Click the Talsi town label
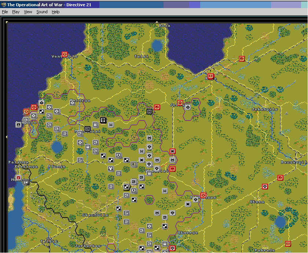 point(141,56)
